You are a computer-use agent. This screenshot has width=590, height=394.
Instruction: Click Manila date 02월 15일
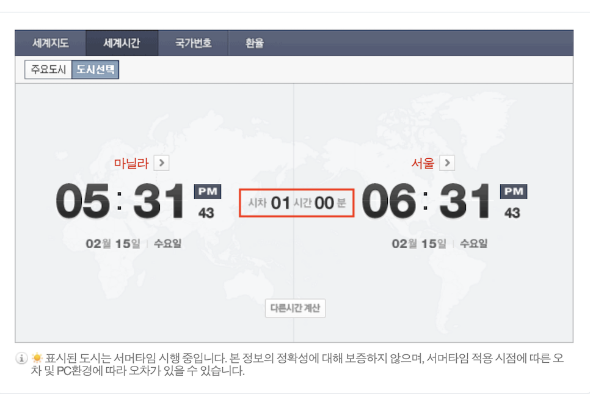point(113,244)
